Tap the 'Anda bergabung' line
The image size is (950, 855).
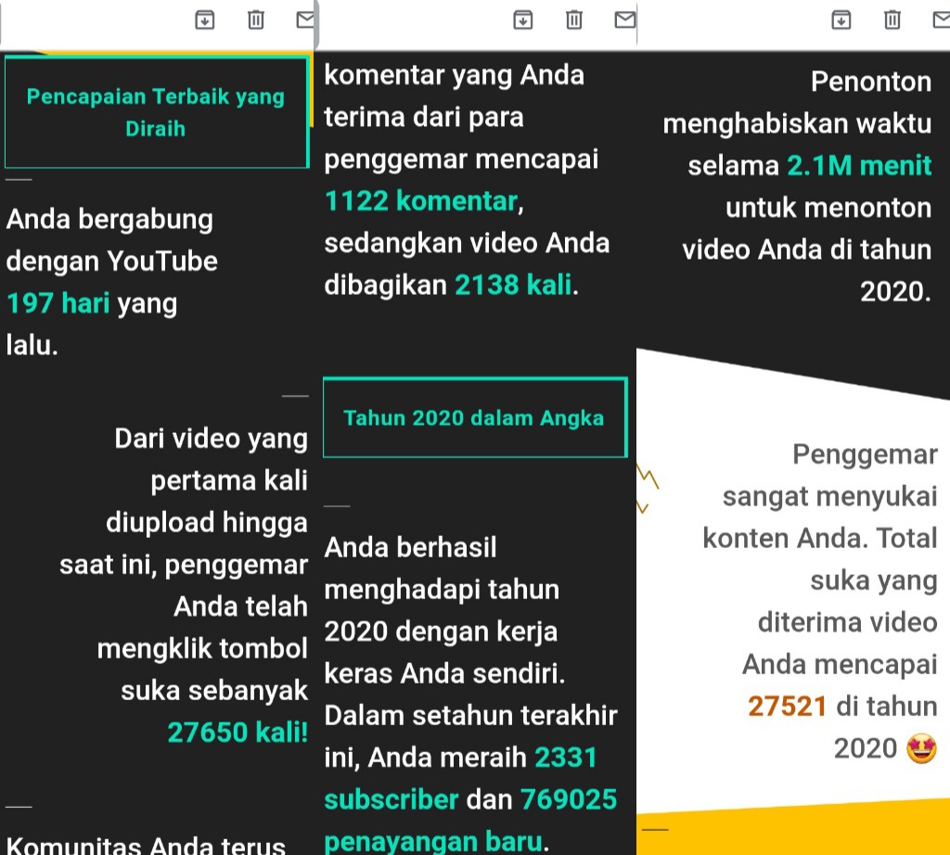109,219
